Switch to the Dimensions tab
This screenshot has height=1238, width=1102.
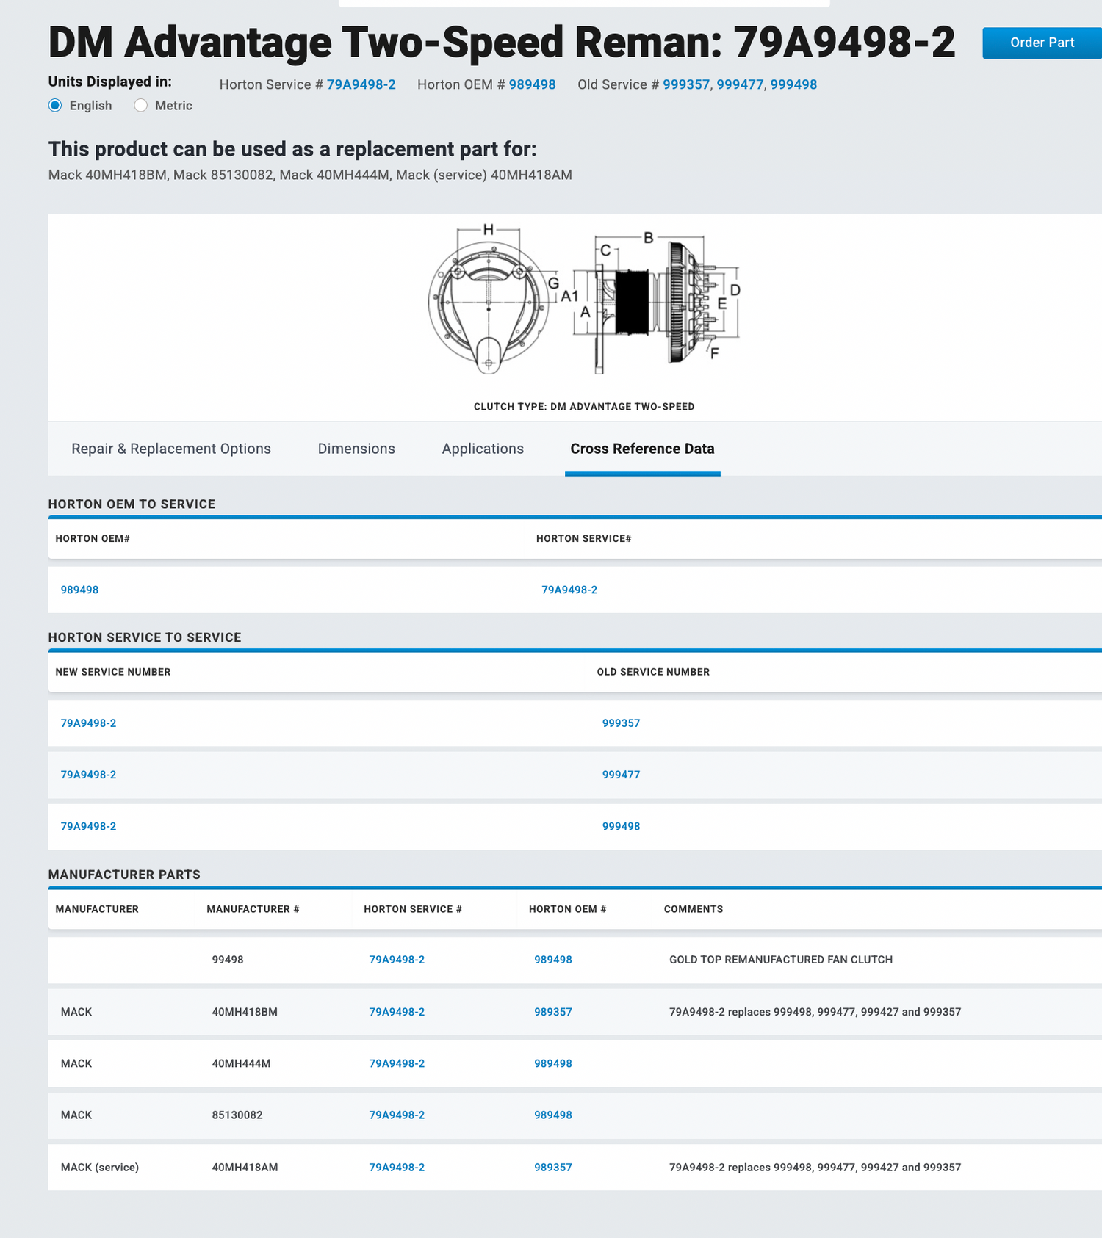[356, 449]
